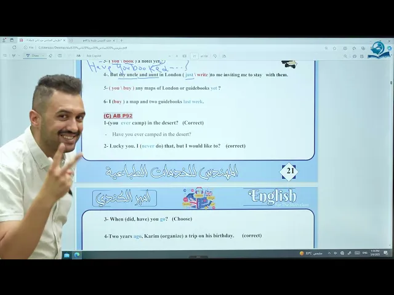Viewport: 394px width, 295px height.
Task: Open the Collections icon
Action: coord(363,48)
